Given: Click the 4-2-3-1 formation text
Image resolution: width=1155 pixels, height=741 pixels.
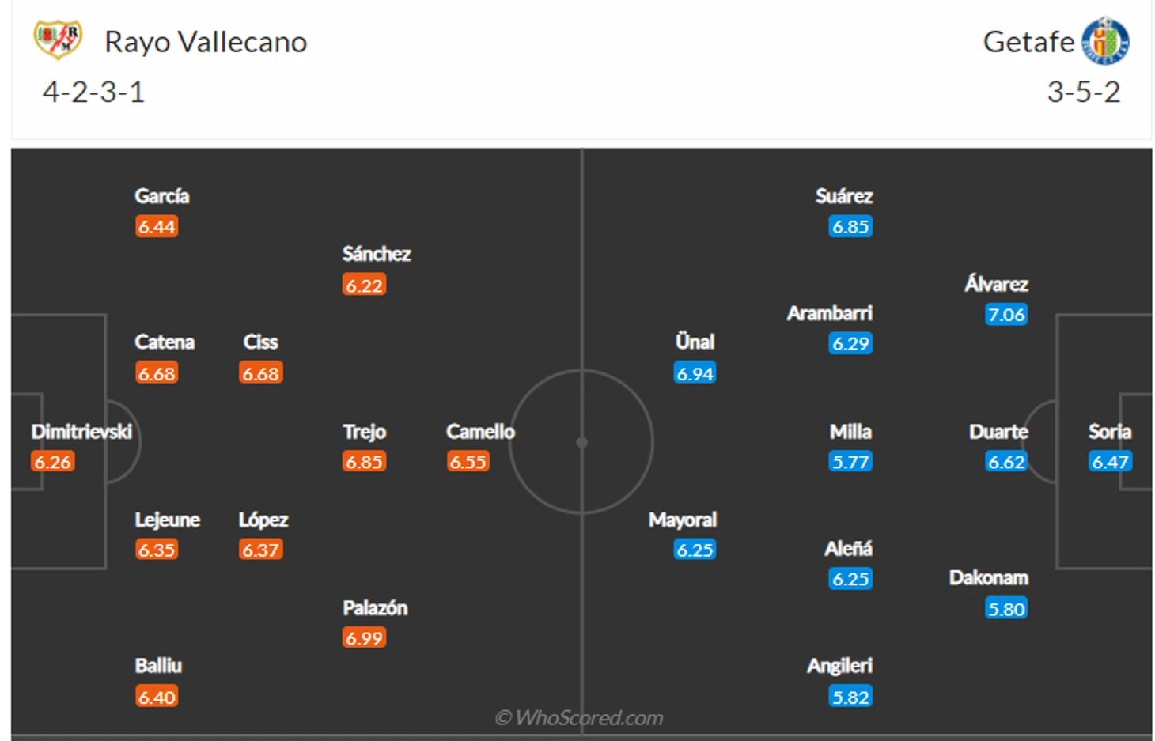Looking at the screenshot, I should point(93,93).
